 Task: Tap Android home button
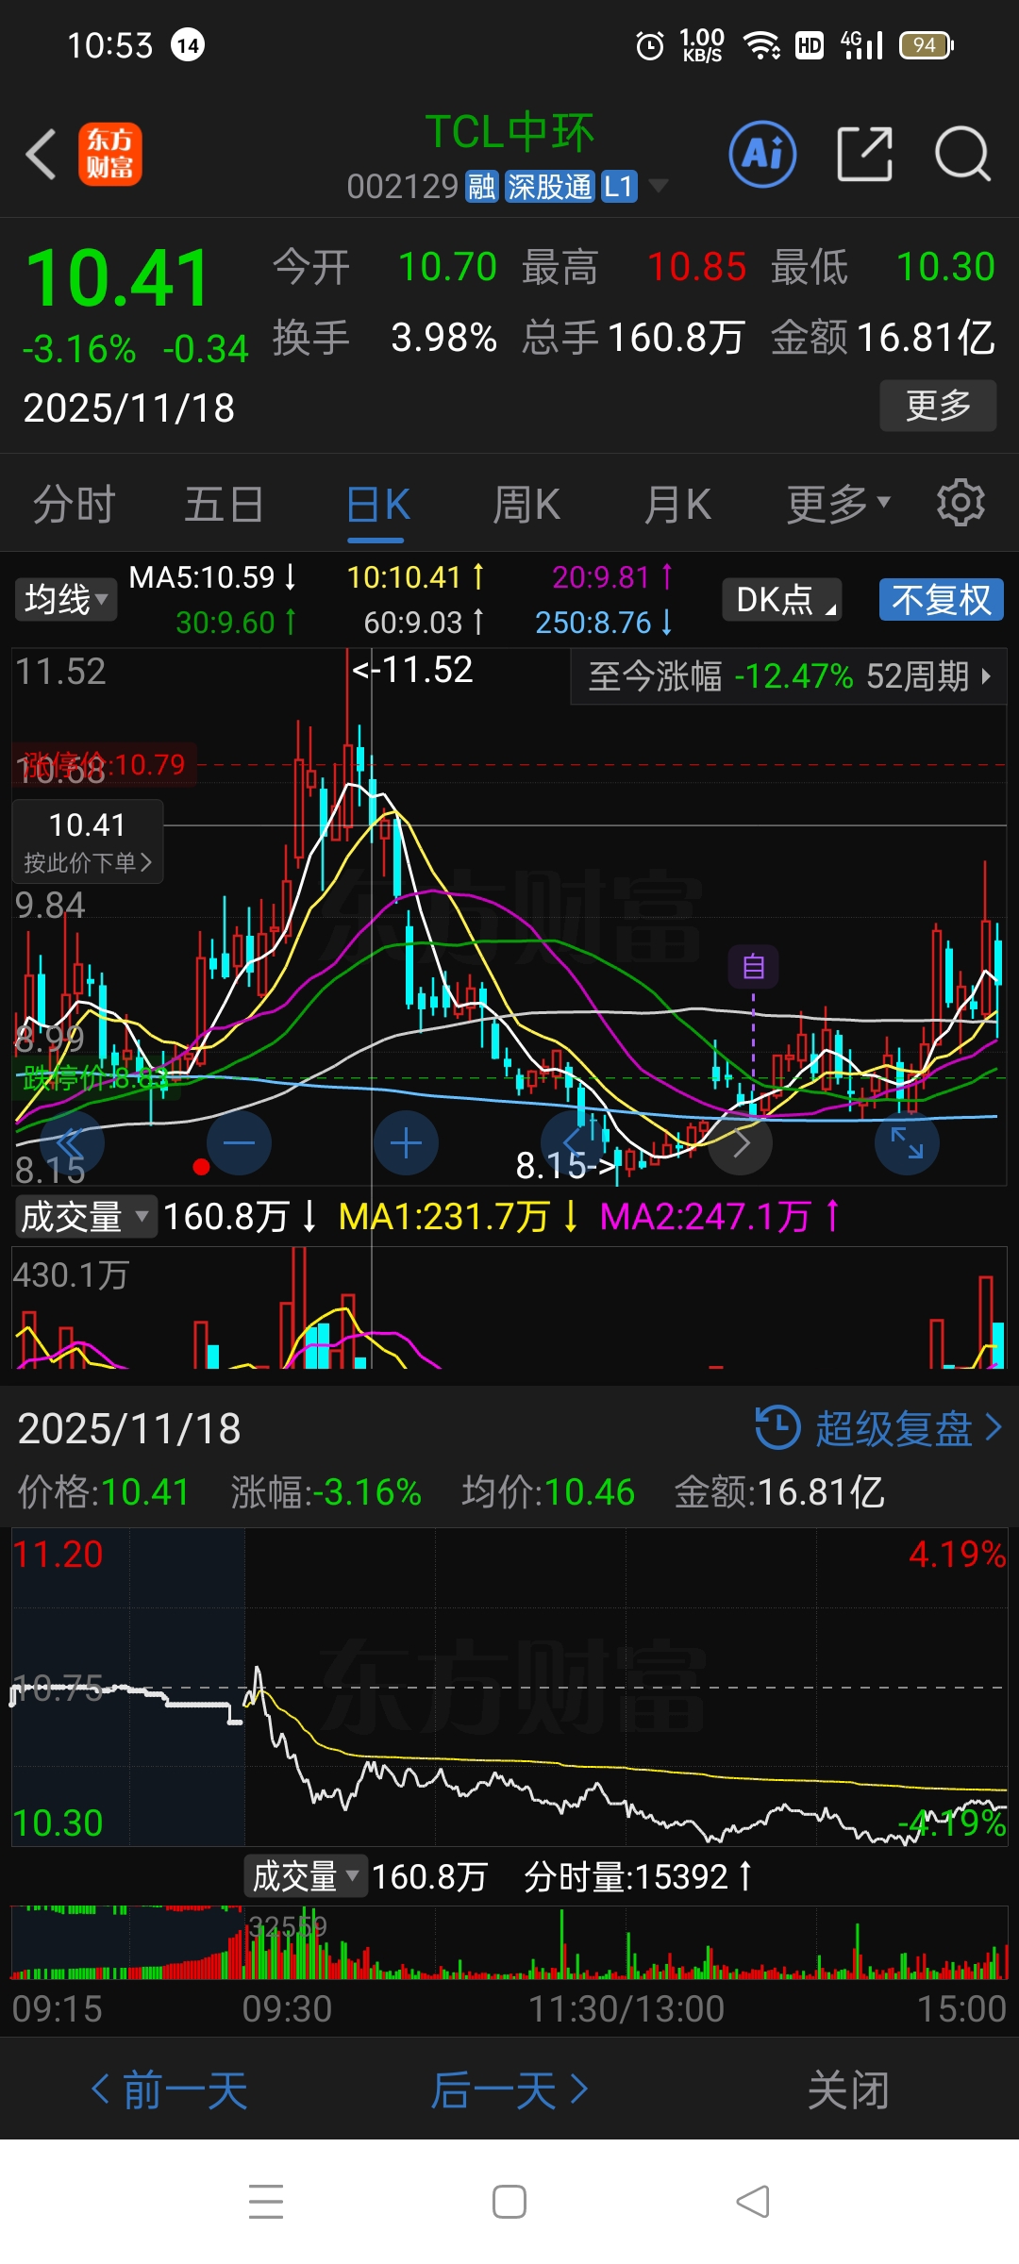coord(509,2202)
